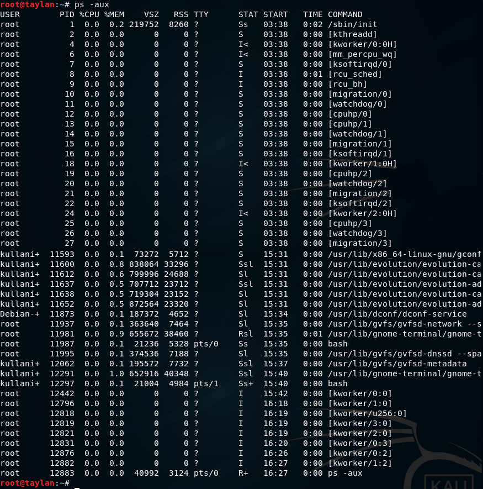
Task: Click the bottom root@taylan prompt
Action: point(35,483)
